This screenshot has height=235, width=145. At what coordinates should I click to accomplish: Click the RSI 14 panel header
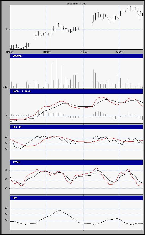76,127
